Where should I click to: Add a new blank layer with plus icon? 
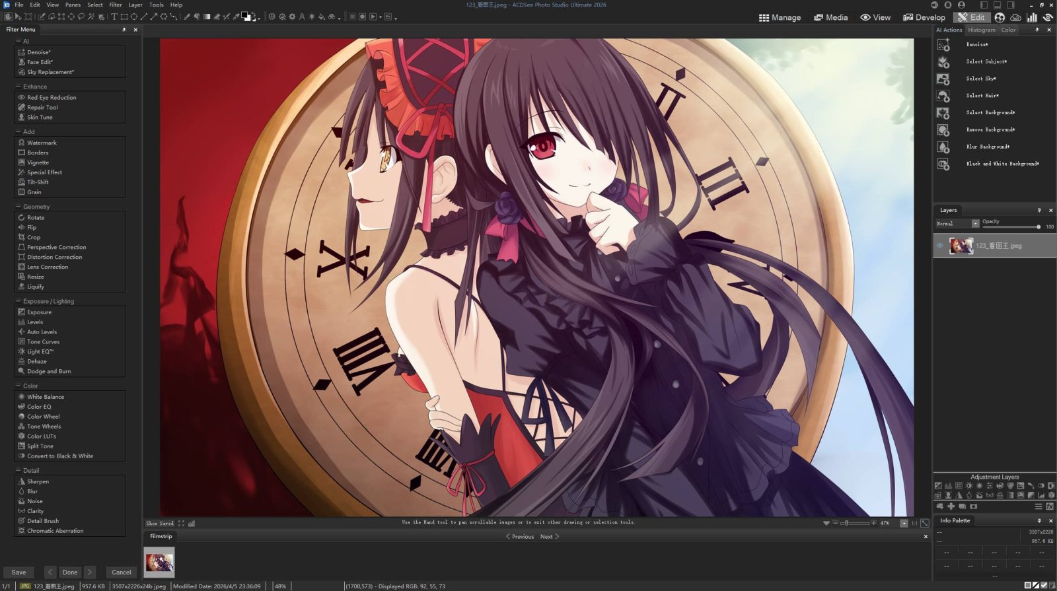(951, 506)
